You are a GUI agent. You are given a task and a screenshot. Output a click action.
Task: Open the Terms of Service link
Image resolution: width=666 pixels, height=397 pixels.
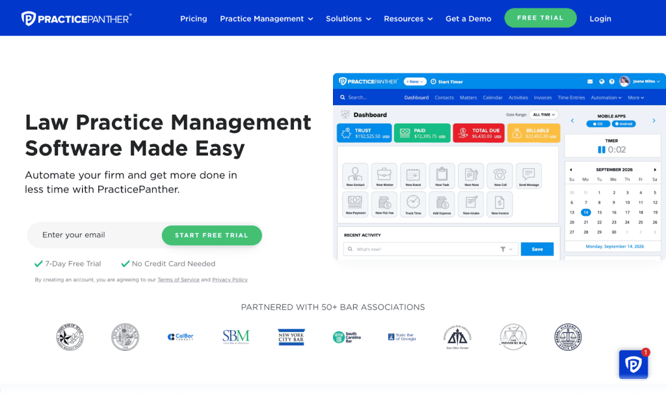click(178, 279)
